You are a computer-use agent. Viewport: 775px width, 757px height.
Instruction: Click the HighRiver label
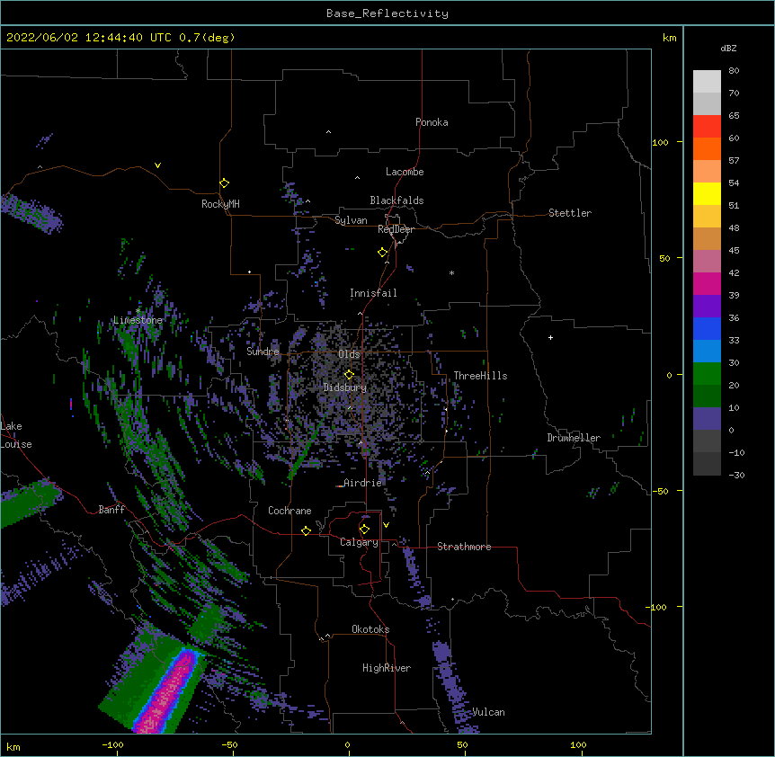(x=387, y=668)
